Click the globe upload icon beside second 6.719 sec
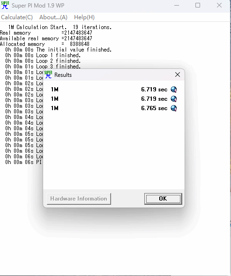The image size is (231, 276). click(x=174, y=99)
